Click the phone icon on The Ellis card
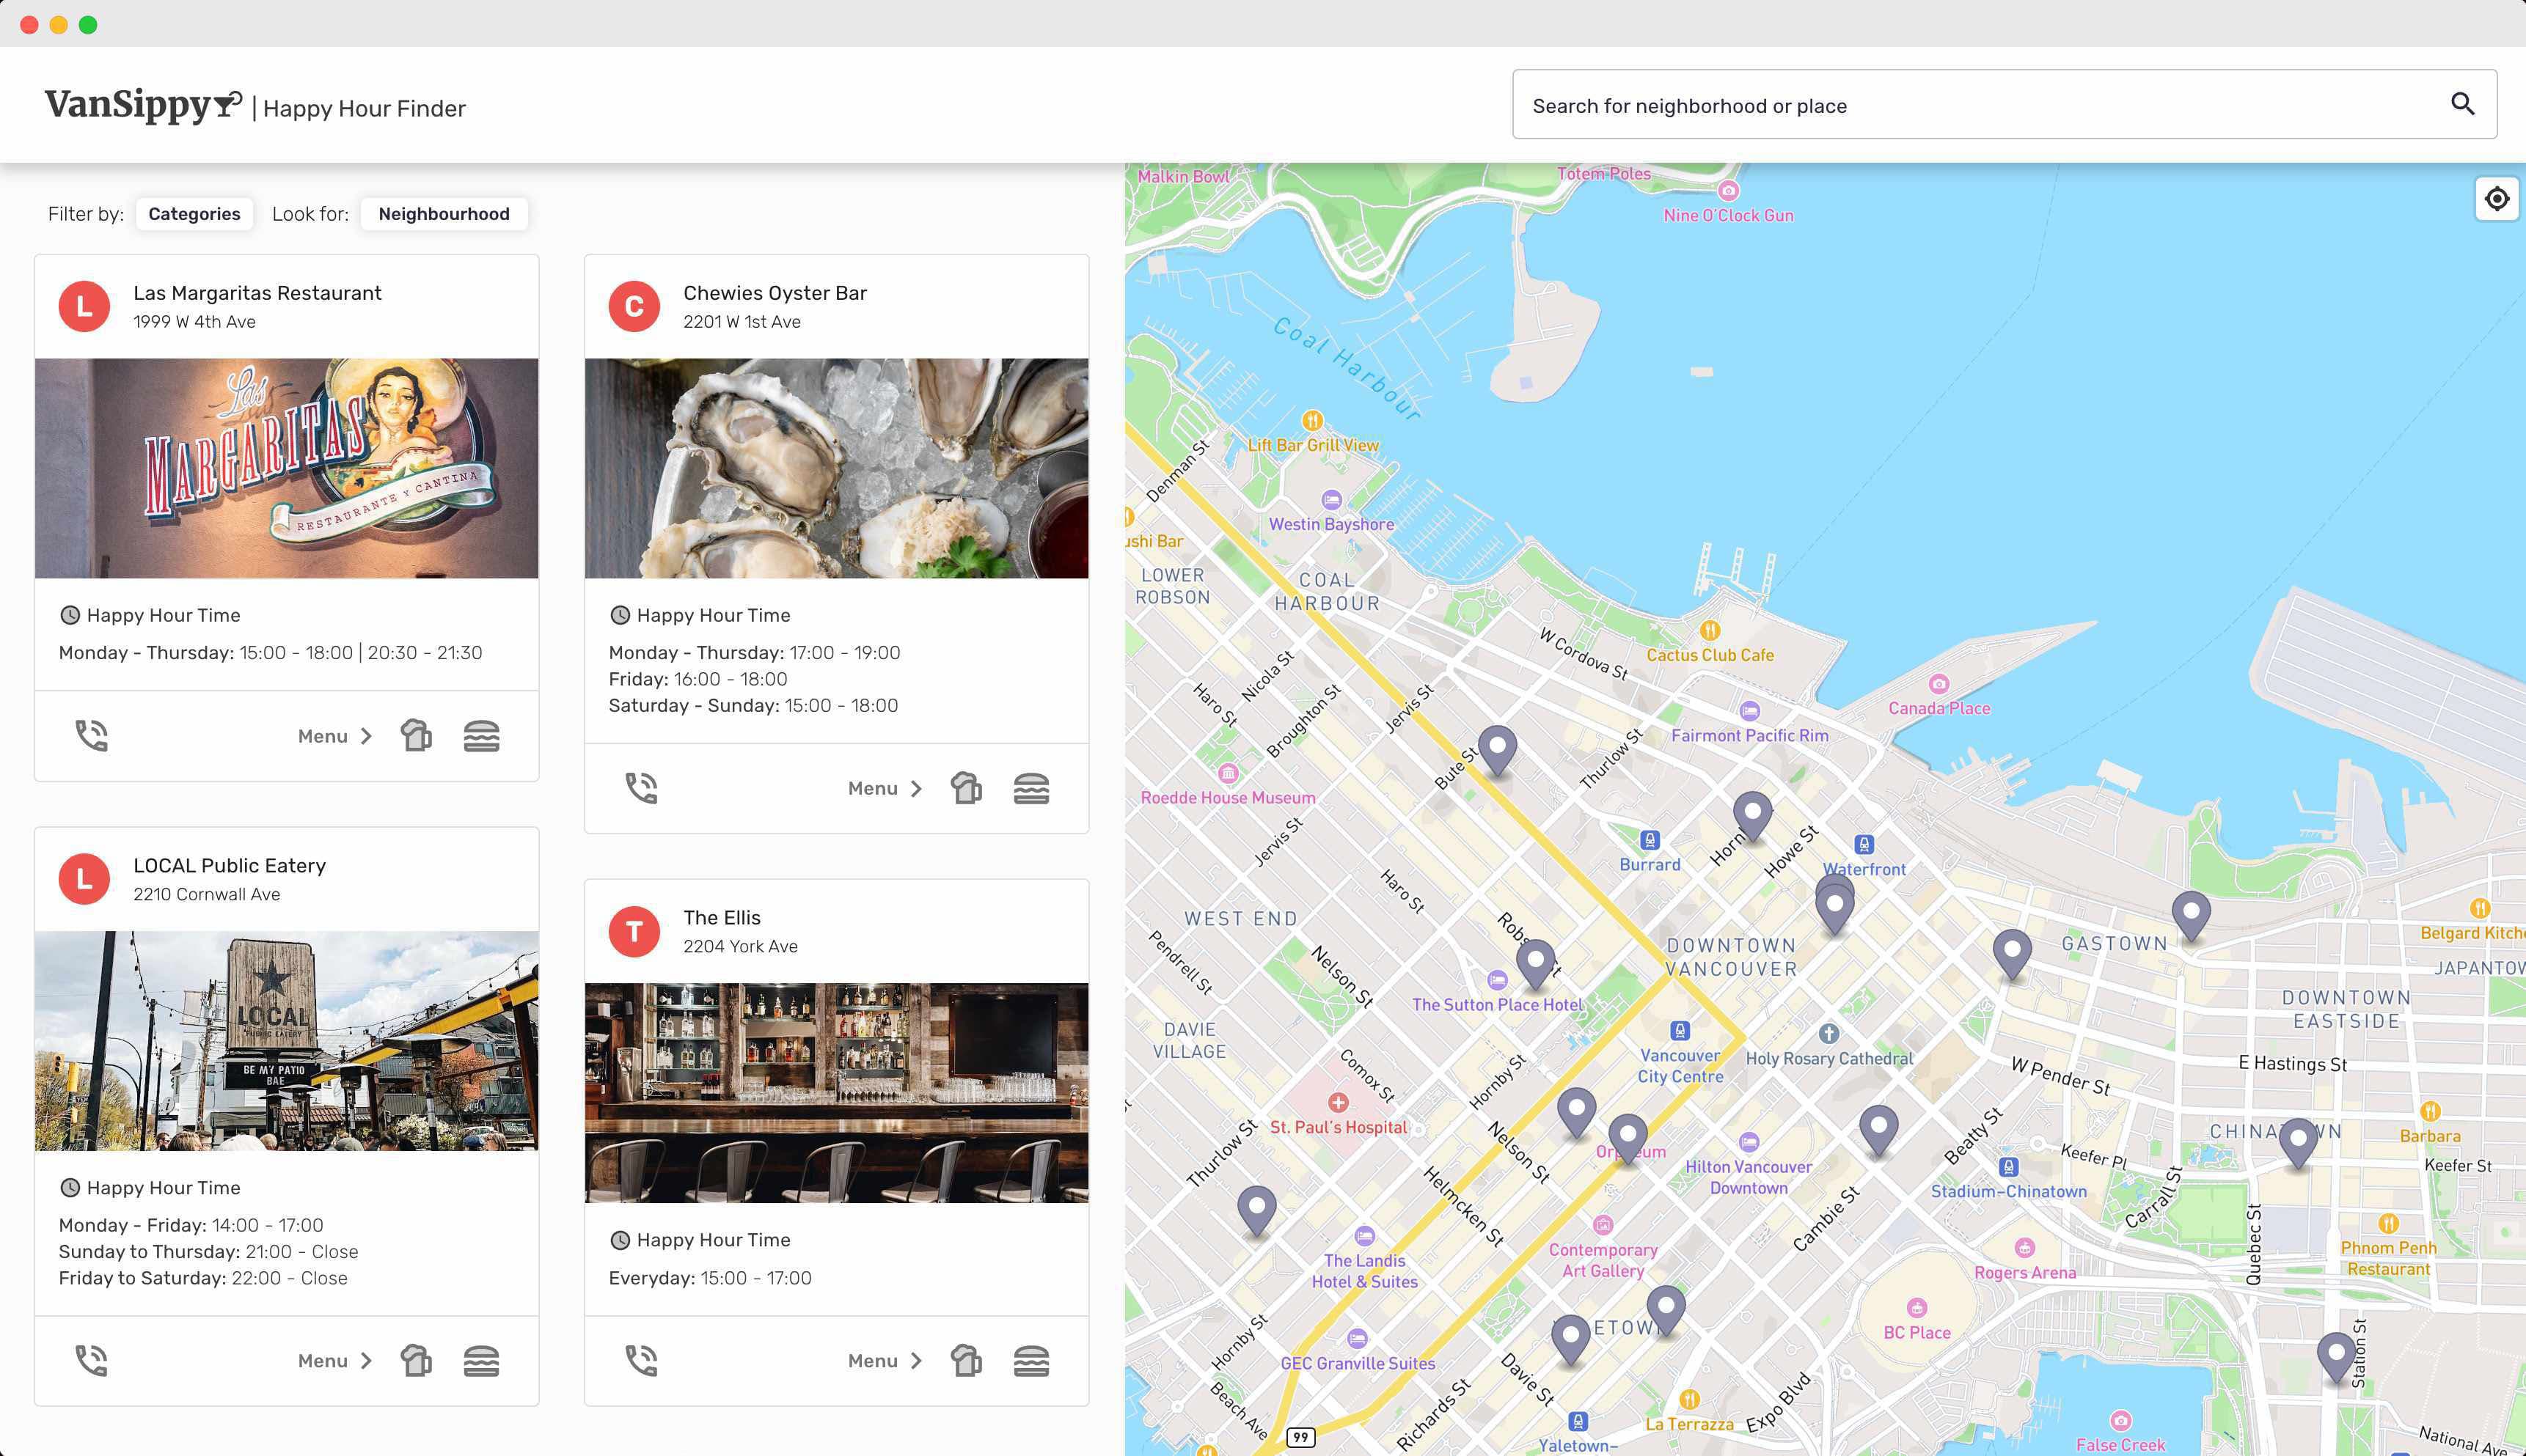 [641, 1361]
